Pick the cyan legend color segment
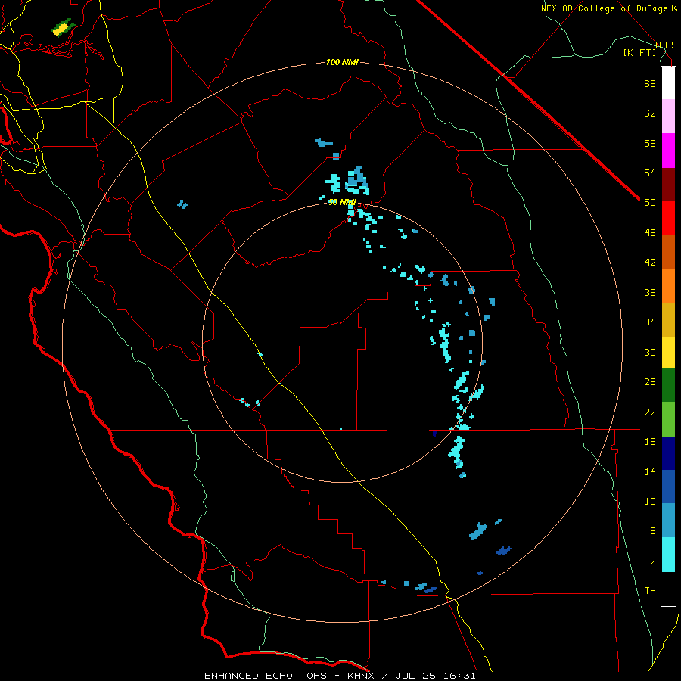This screenshot has height=681, width=681. pos(668,555)
